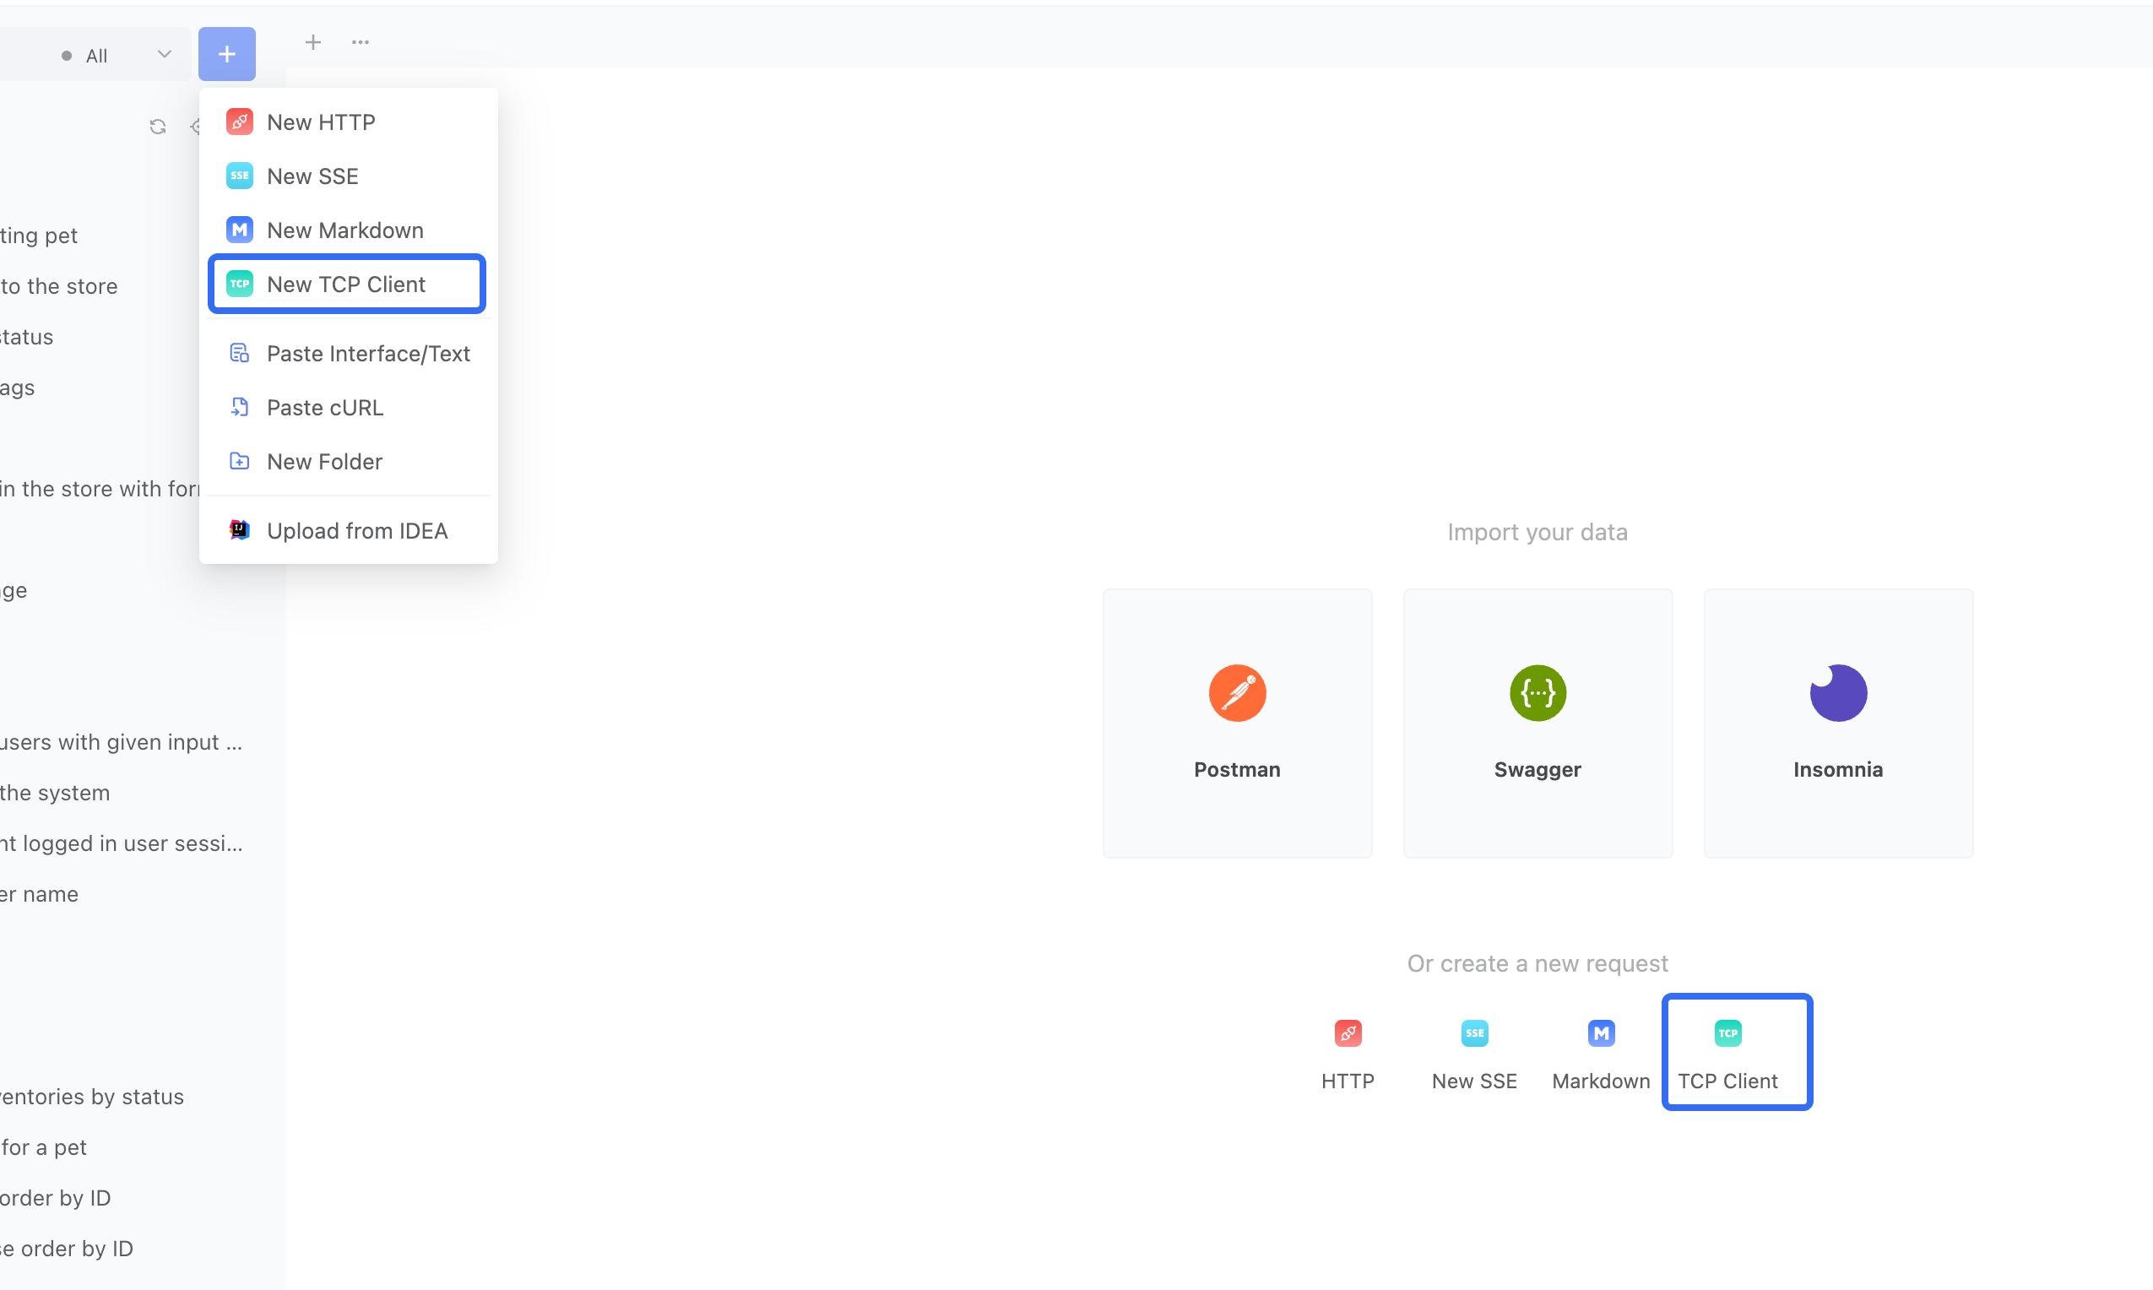2153x1290 pixels.
Task: Click the TCP Client create button
Action: point(1726,1052)
